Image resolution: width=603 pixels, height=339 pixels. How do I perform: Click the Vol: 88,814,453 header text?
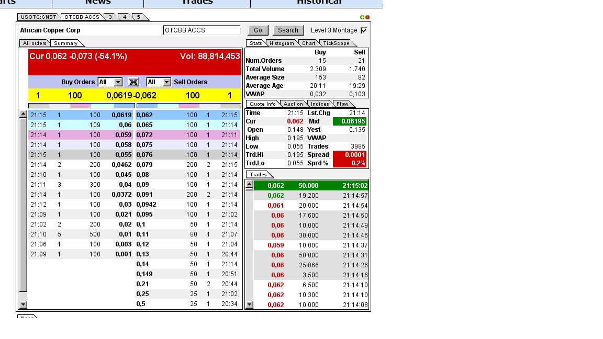(210, 56)
